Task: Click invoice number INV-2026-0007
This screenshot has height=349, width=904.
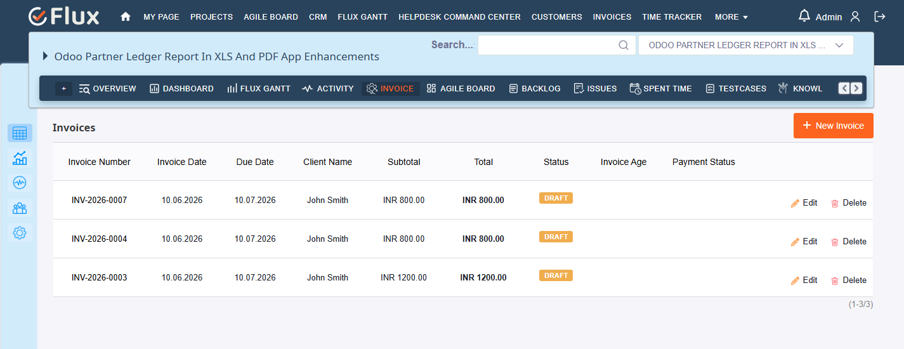Action: [100, 200]
